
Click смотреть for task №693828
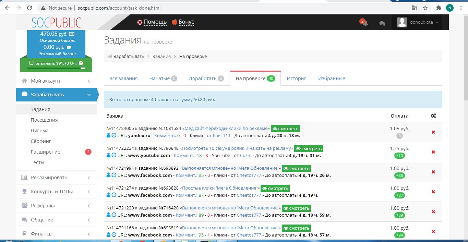click(x=275, y=189)
